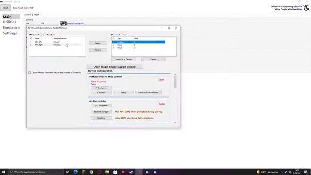Click the VR logo next to Enable/Disable link

pyautogui.click(x=63, y=23)
